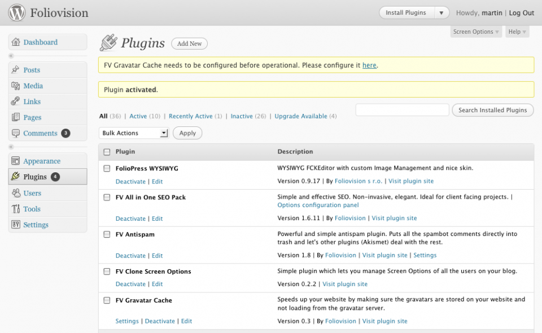Open the Settings menu item in sidebar
542x333 pixels.
coord(36,225)
